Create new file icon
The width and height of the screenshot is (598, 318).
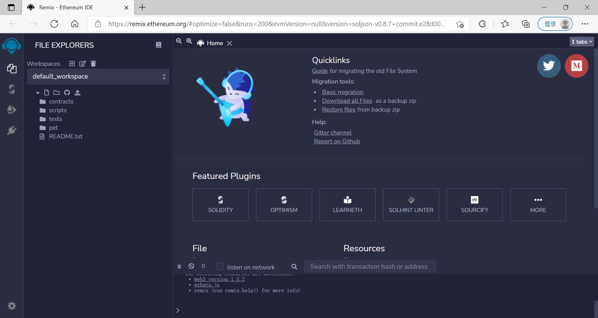(46, 93)
